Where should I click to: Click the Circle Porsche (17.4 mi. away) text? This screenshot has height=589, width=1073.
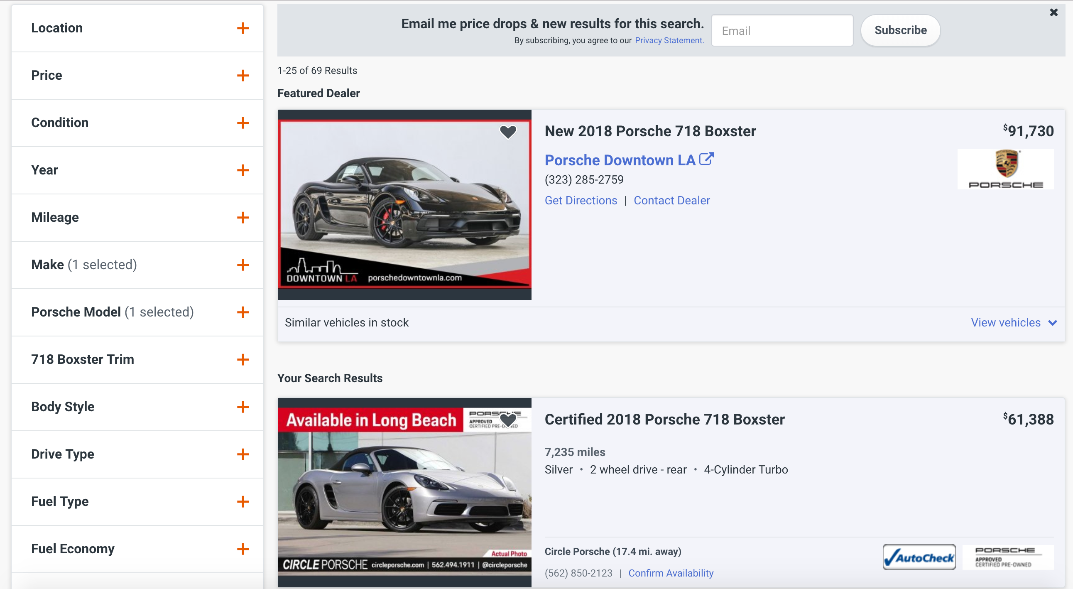point(613,552)
